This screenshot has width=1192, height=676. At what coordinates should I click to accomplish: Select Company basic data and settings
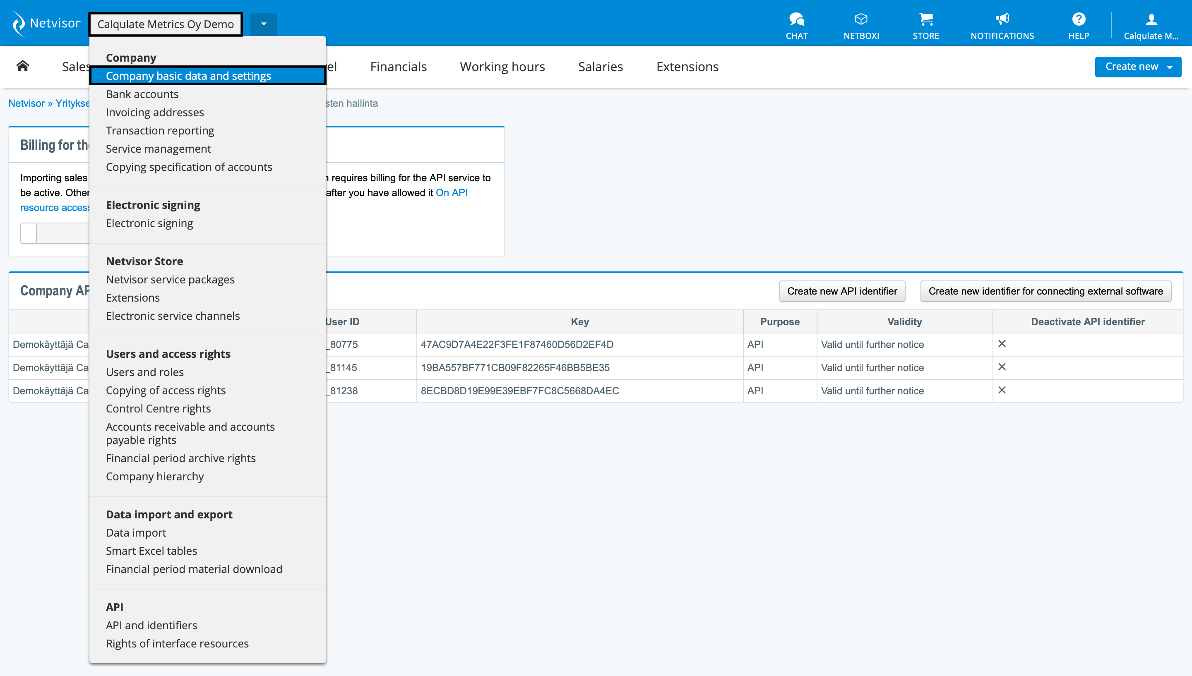pyautogui.click(x=188, y=76)
